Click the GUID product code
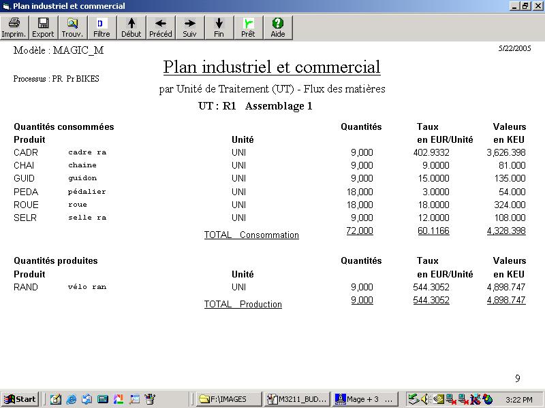545x408 pixels. pos(24,178)
